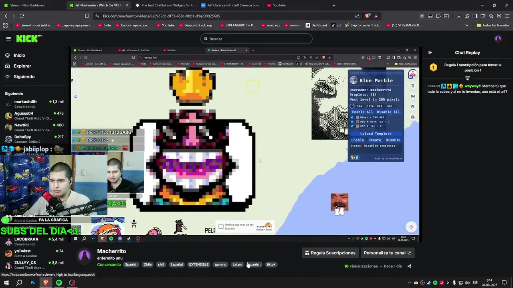Open the Brave main menu
Screen dimensions: 513x288
click(x=507, y=16)
